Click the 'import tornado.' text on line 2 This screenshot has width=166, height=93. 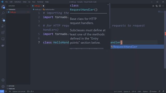point(56,17)
